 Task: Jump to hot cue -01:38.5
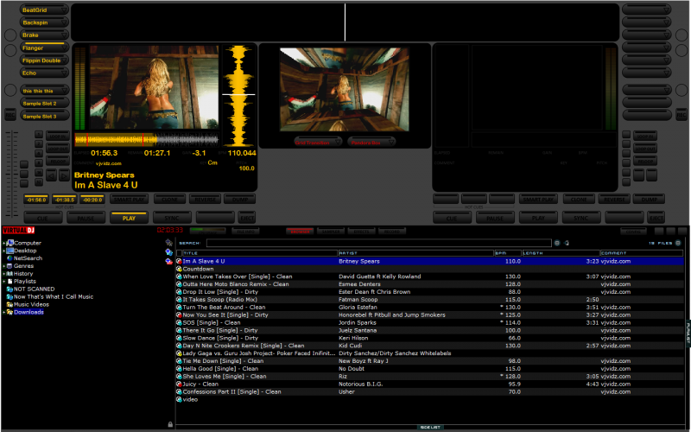[x=64, y=200]
